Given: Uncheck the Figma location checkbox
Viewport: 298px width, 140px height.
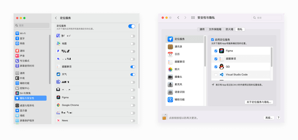Looking at the screenshot, I should pos(216,51).
